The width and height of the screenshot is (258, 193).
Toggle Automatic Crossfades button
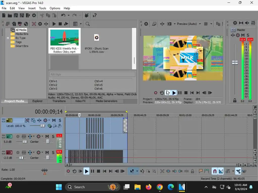(x=221, y=171)
